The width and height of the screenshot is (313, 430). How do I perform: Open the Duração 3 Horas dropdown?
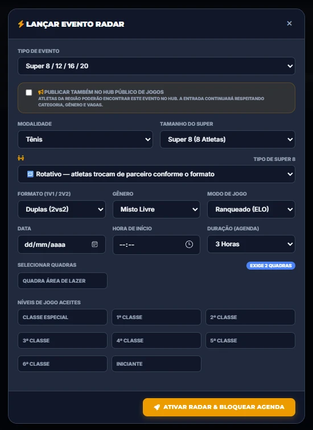251,244
